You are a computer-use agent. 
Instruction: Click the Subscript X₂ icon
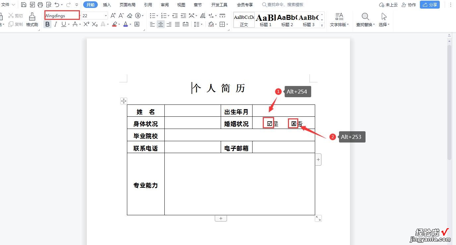pyautogui.click(x=95, y=24)
